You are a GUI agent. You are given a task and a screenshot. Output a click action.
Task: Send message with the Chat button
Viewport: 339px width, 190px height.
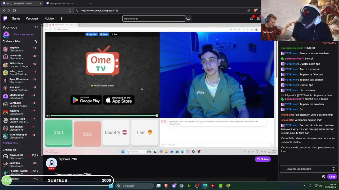(332, 177)
